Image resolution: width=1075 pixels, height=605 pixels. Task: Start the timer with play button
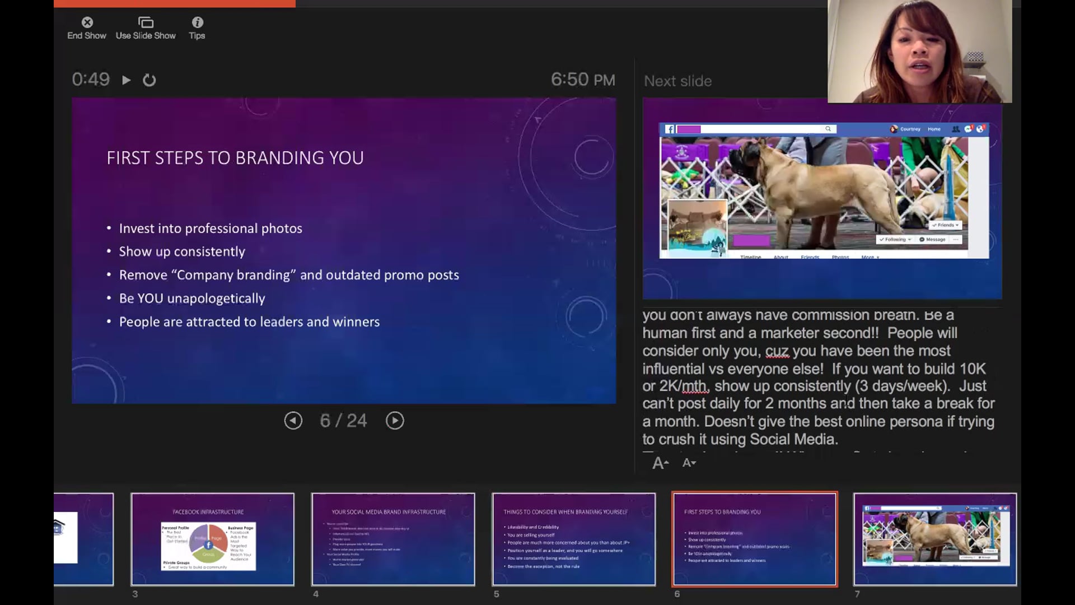click(127, 80)
